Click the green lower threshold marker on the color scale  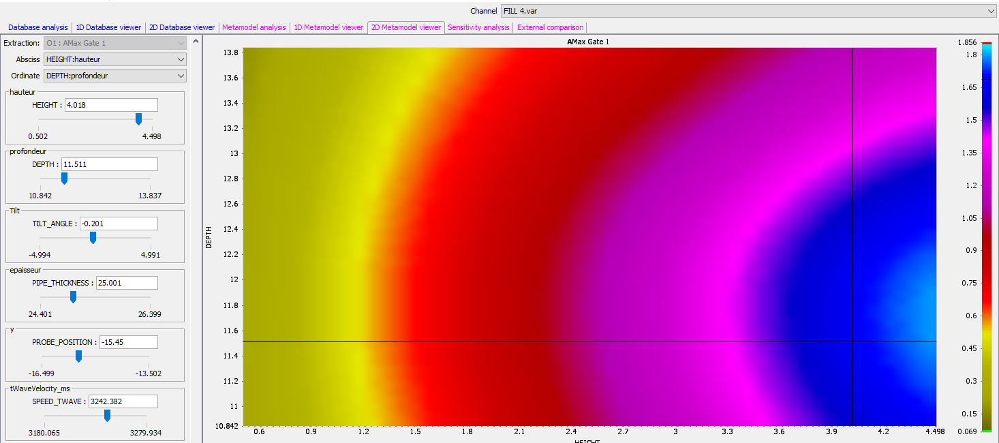[x=987, y=431]
